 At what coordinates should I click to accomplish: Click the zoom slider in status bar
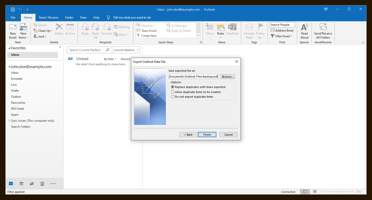337,192
